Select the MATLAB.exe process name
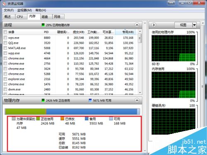 pos(17,48)
